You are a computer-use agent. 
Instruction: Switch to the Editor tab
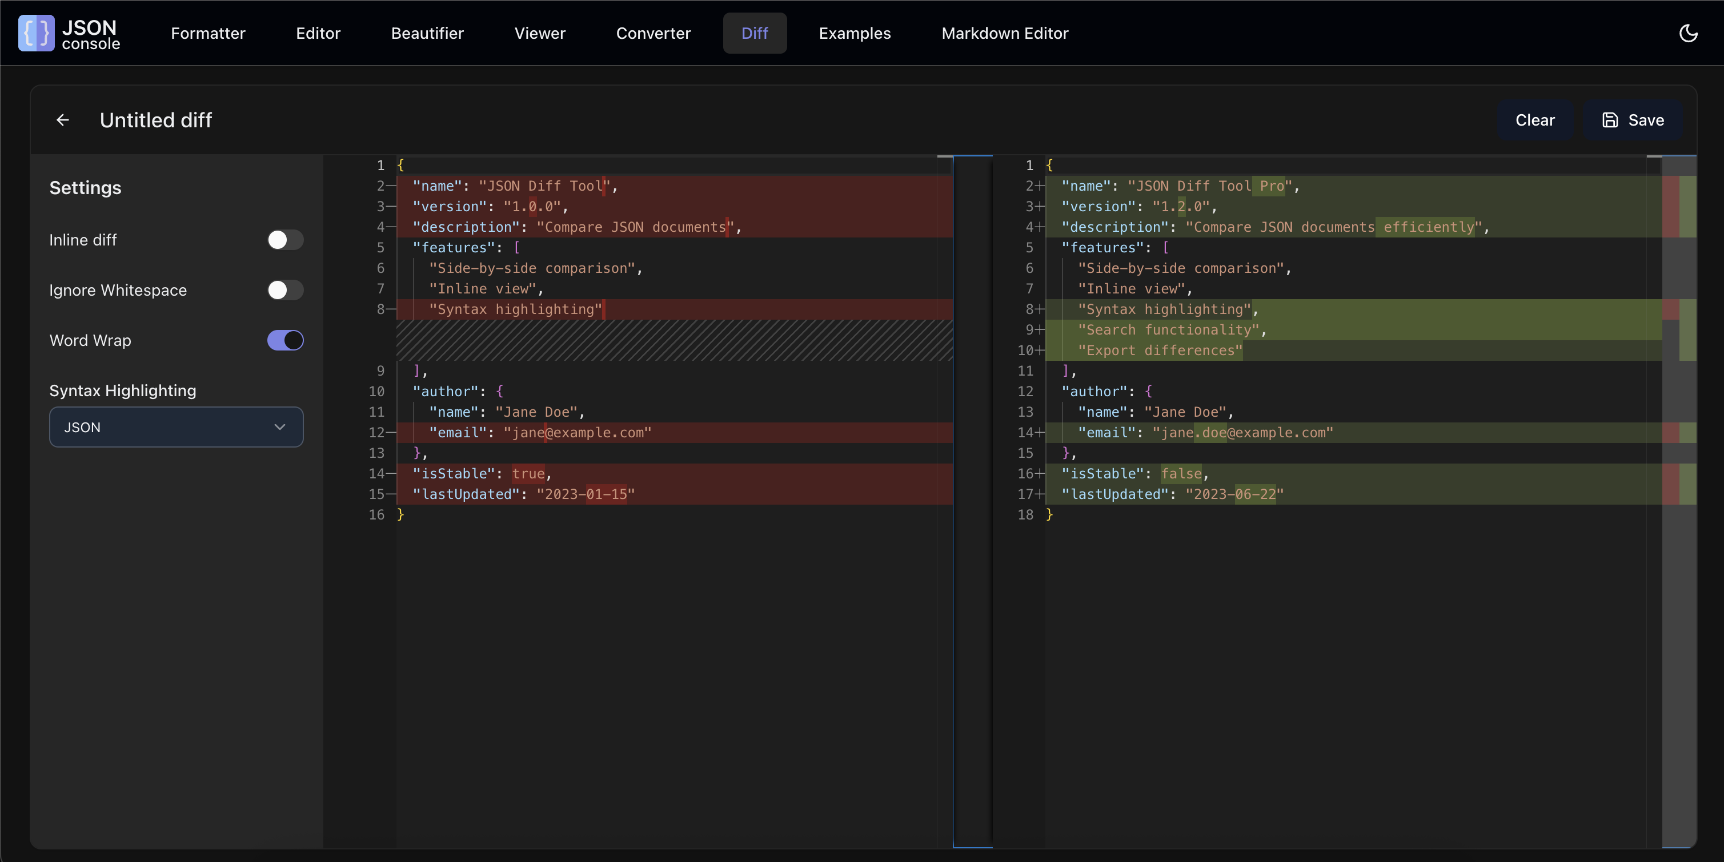coord(318,33)
